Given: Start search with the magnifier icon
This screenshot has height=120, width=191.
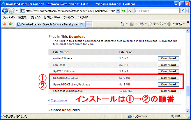Looking at the screenshot, I should [x=183, y=11].
